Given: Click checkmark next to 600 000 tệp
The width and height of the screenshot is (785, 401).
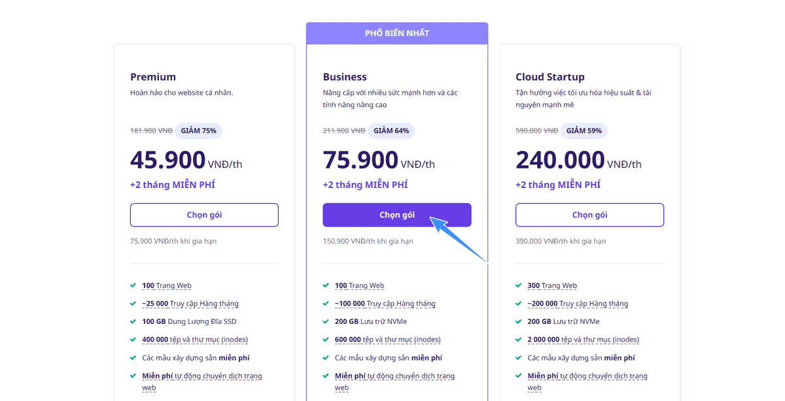Looking at the screenshot, I should [326, 340].
